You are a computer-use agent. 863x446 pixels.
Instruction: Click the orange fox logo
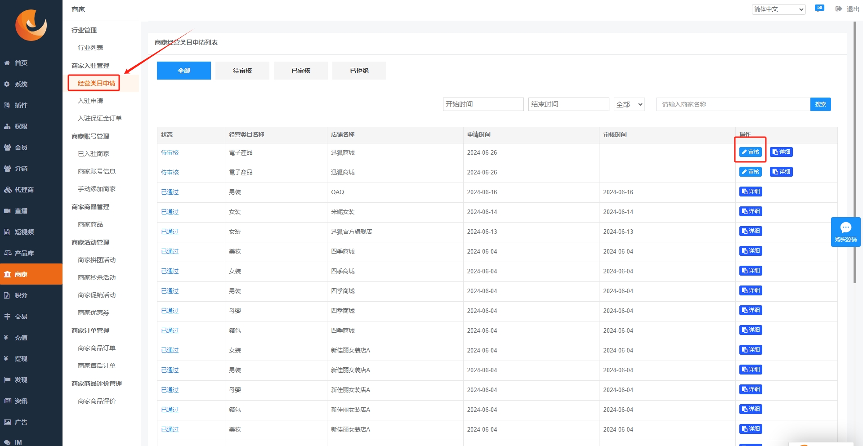tap(31, 25)
